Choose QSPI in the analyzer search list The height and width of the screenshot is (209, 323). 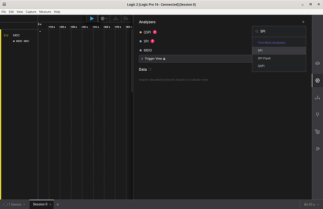[x=261, y=66]
